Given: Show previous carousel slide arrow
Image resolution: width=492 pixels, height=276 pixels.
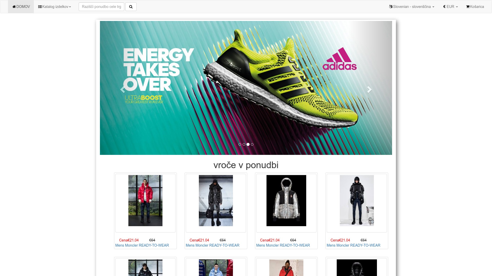Looking at the screenshot, I should [122, 89].
